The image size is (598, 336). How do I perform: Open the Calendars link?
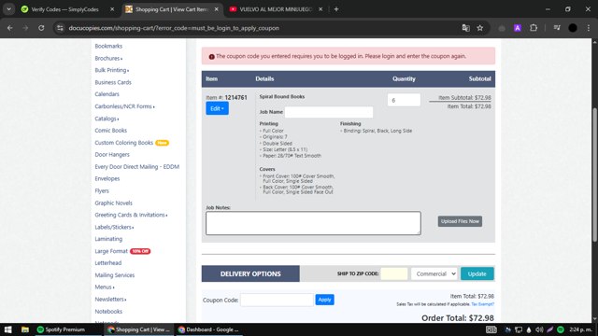point(107,94)
